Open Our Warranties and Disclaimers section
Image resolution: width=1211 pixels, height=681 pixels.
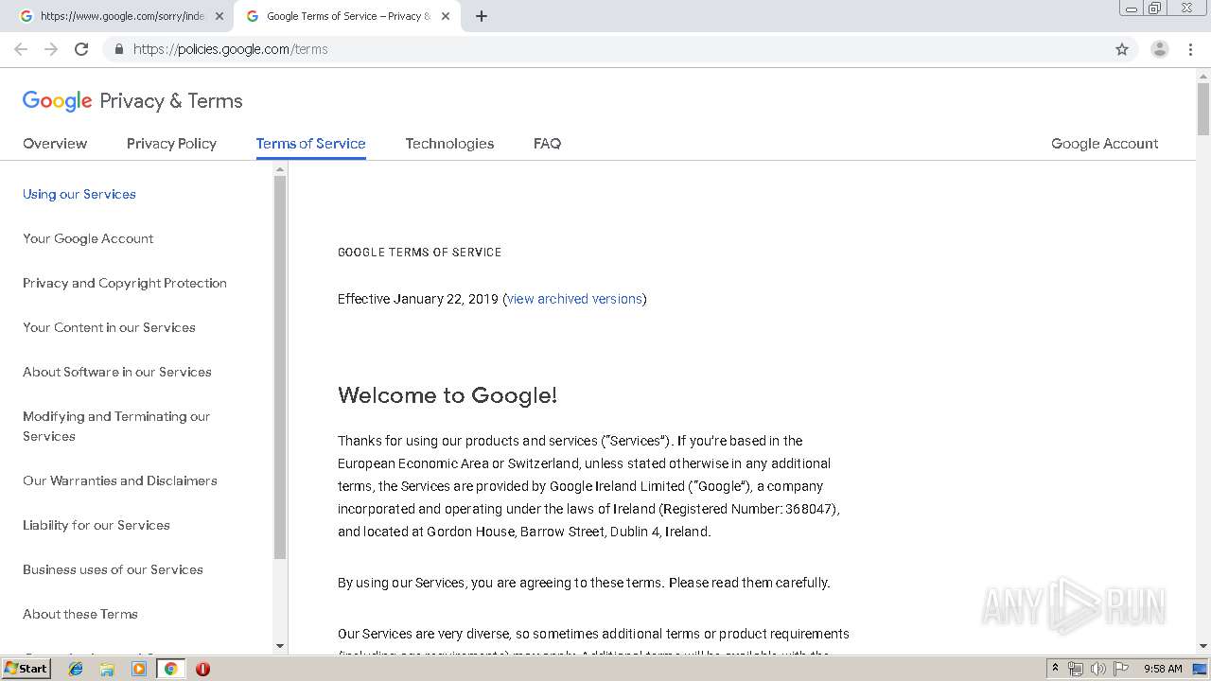(120, 480)
